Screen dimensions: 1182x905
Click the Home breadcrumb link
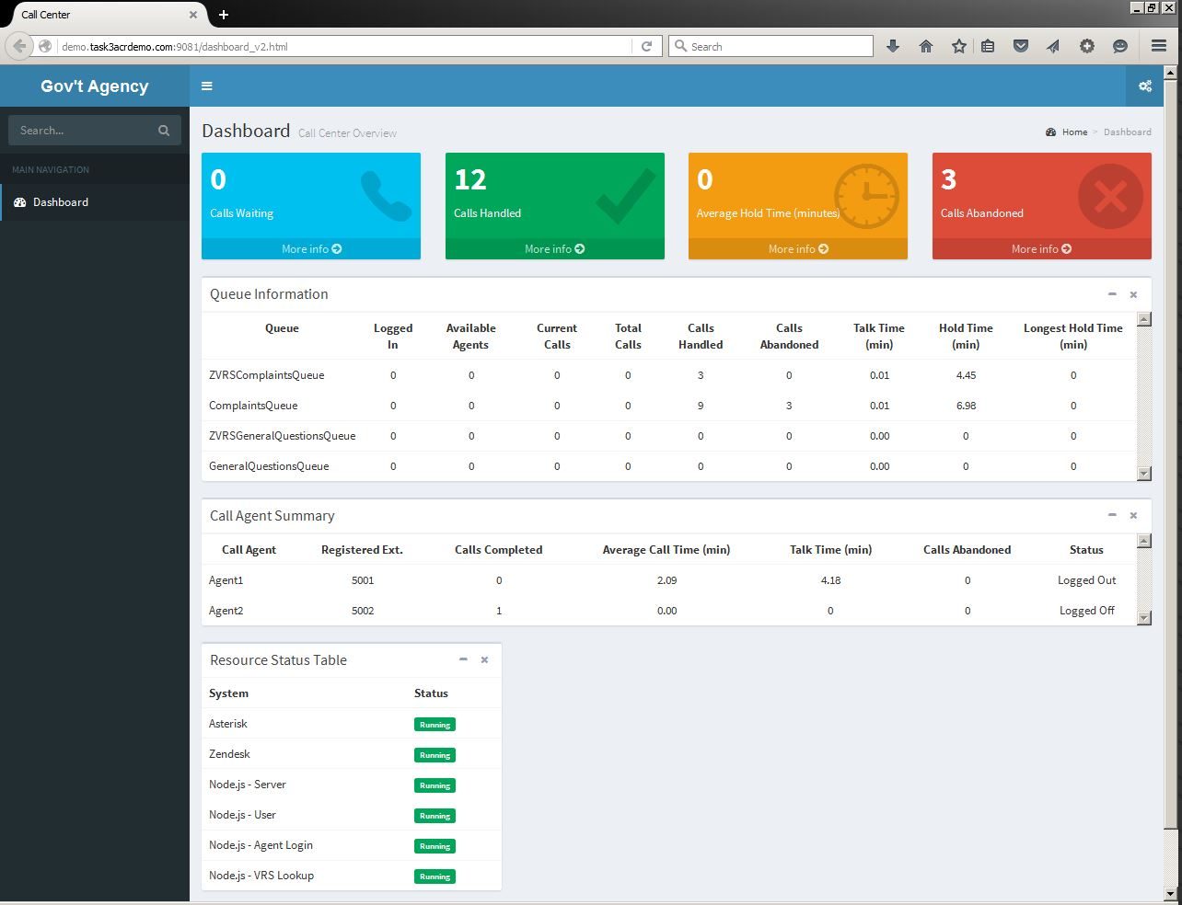tap(1067, 132)
